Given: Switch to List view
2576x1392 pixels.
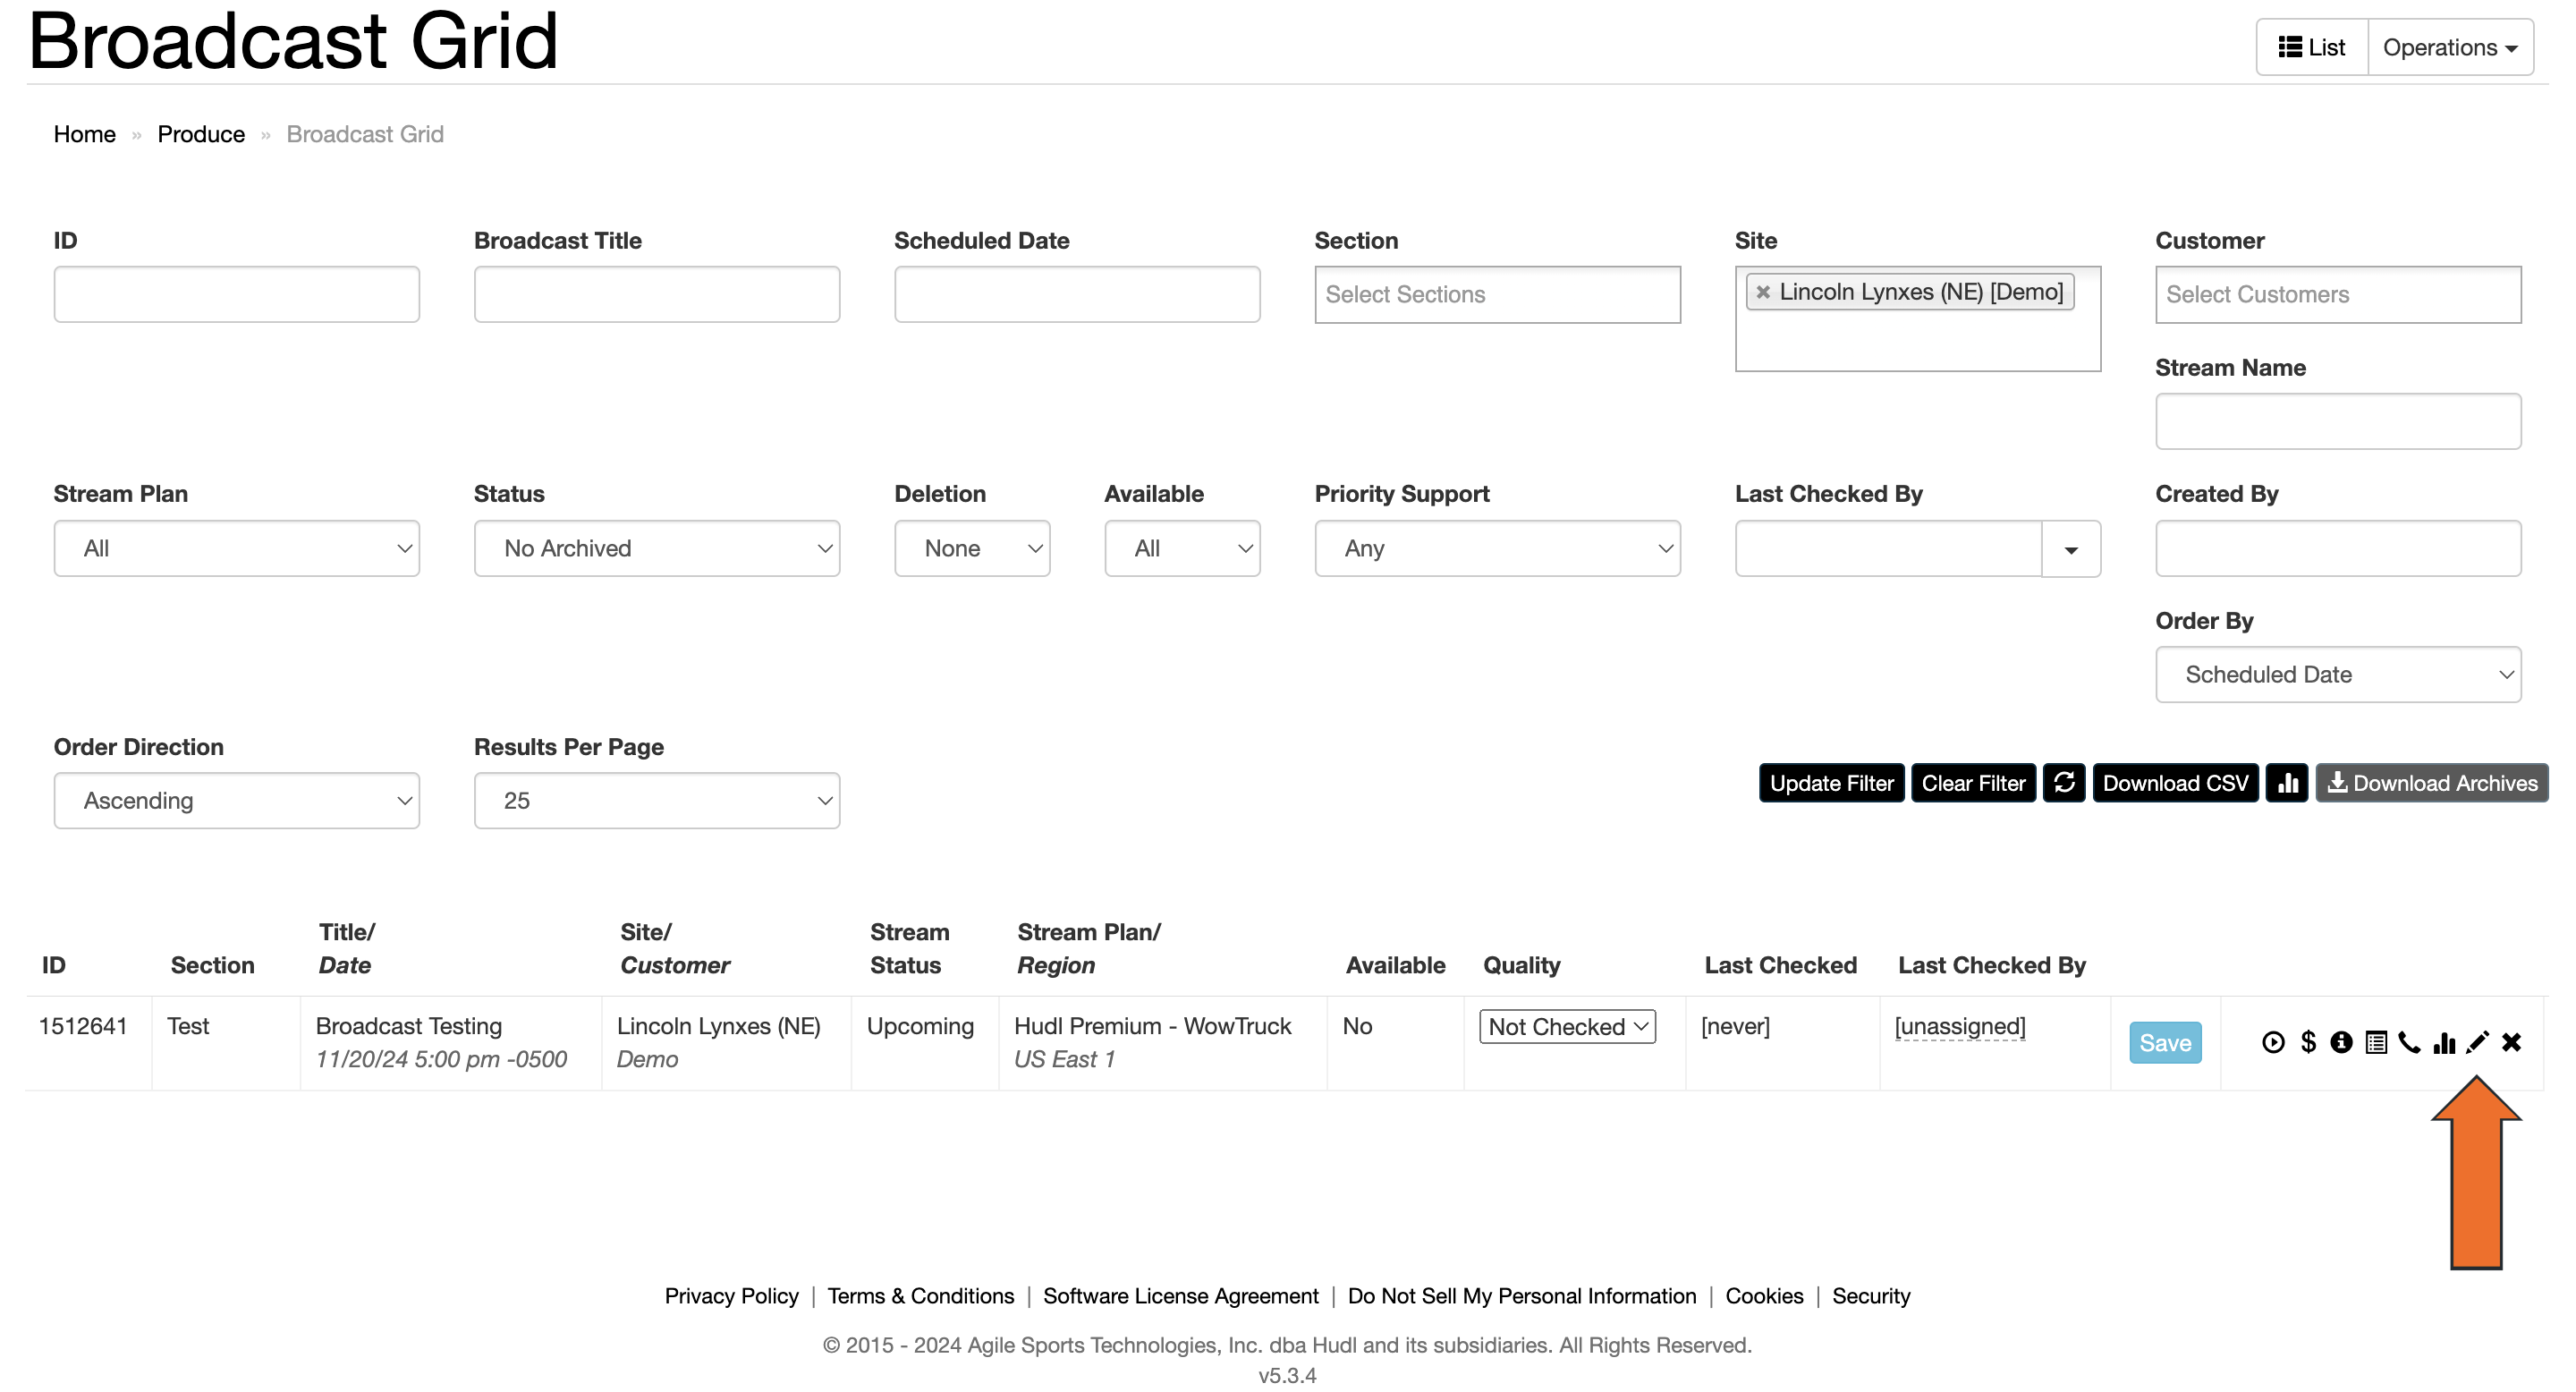Looking at the screenshot, I should tap(2312, 47).
